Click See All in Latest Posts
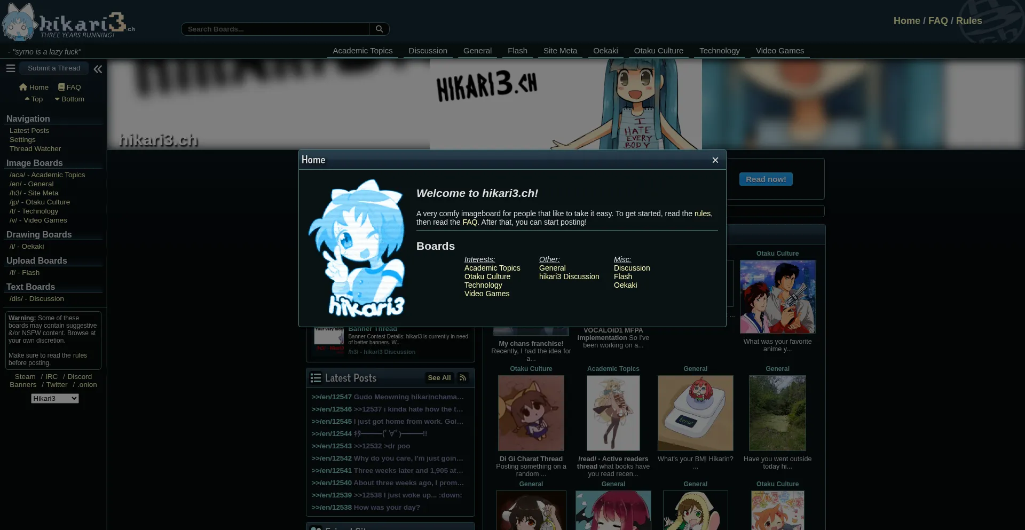The height and width of the screenshot is (530, 1025). [439, 378]
